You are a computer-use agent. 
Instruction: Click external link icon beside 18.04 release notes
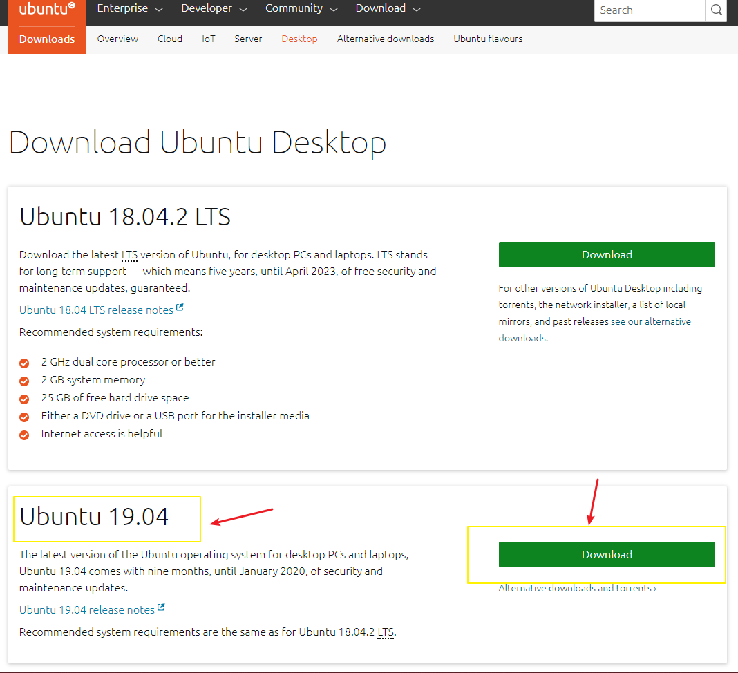(180, 307)
